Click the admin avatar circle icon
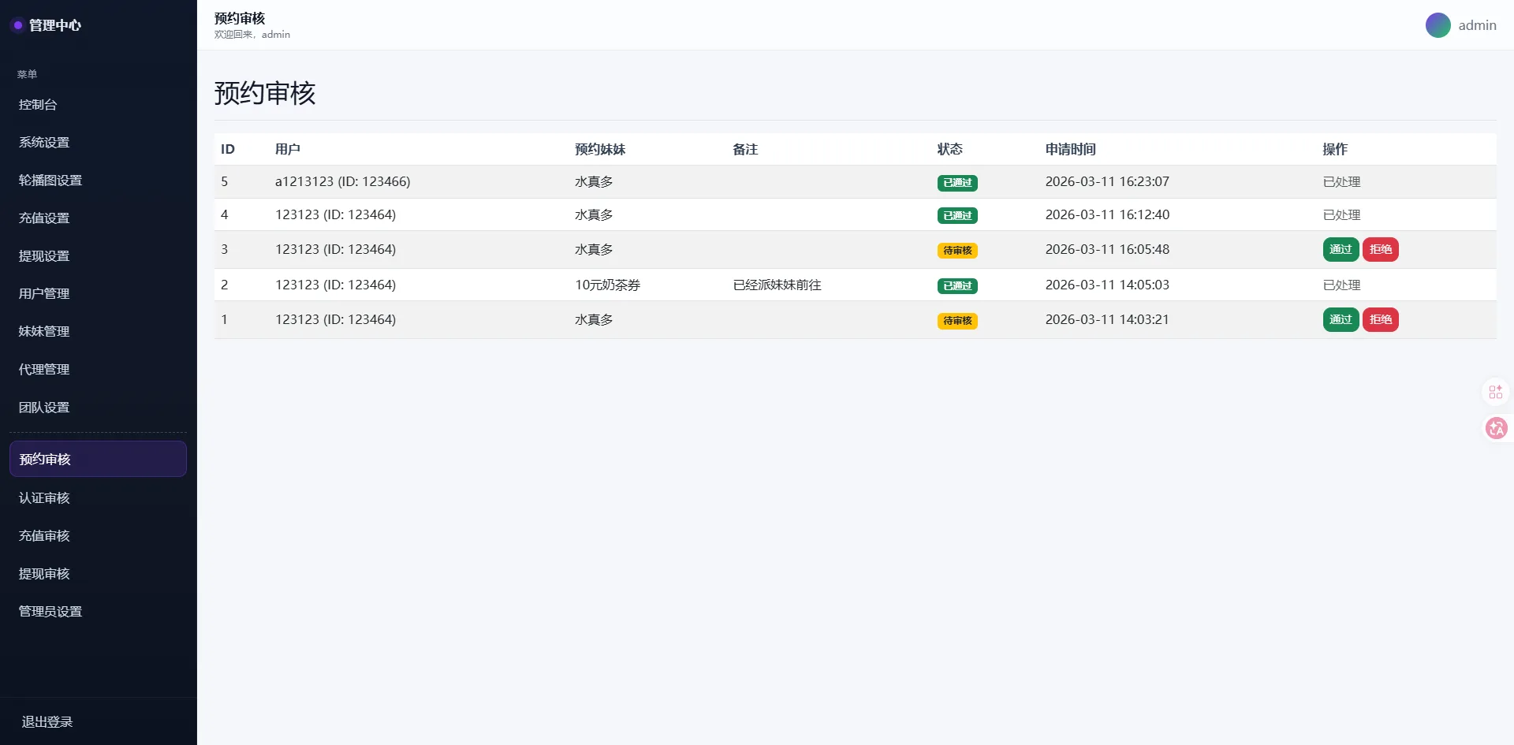This screenshot has width=1514, height=745. (1438, 25)
